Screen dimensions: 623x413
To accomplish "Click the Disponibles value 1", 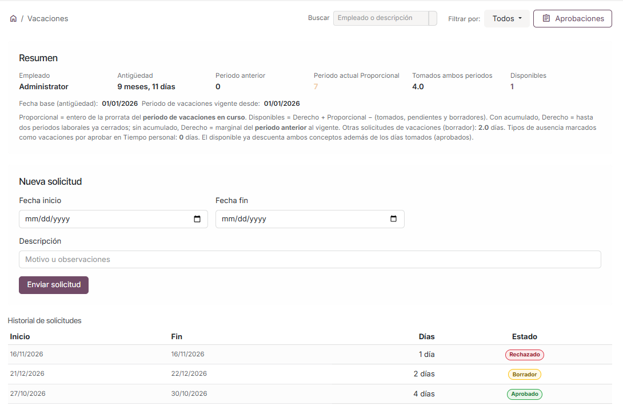I will (x=512, y=86).
